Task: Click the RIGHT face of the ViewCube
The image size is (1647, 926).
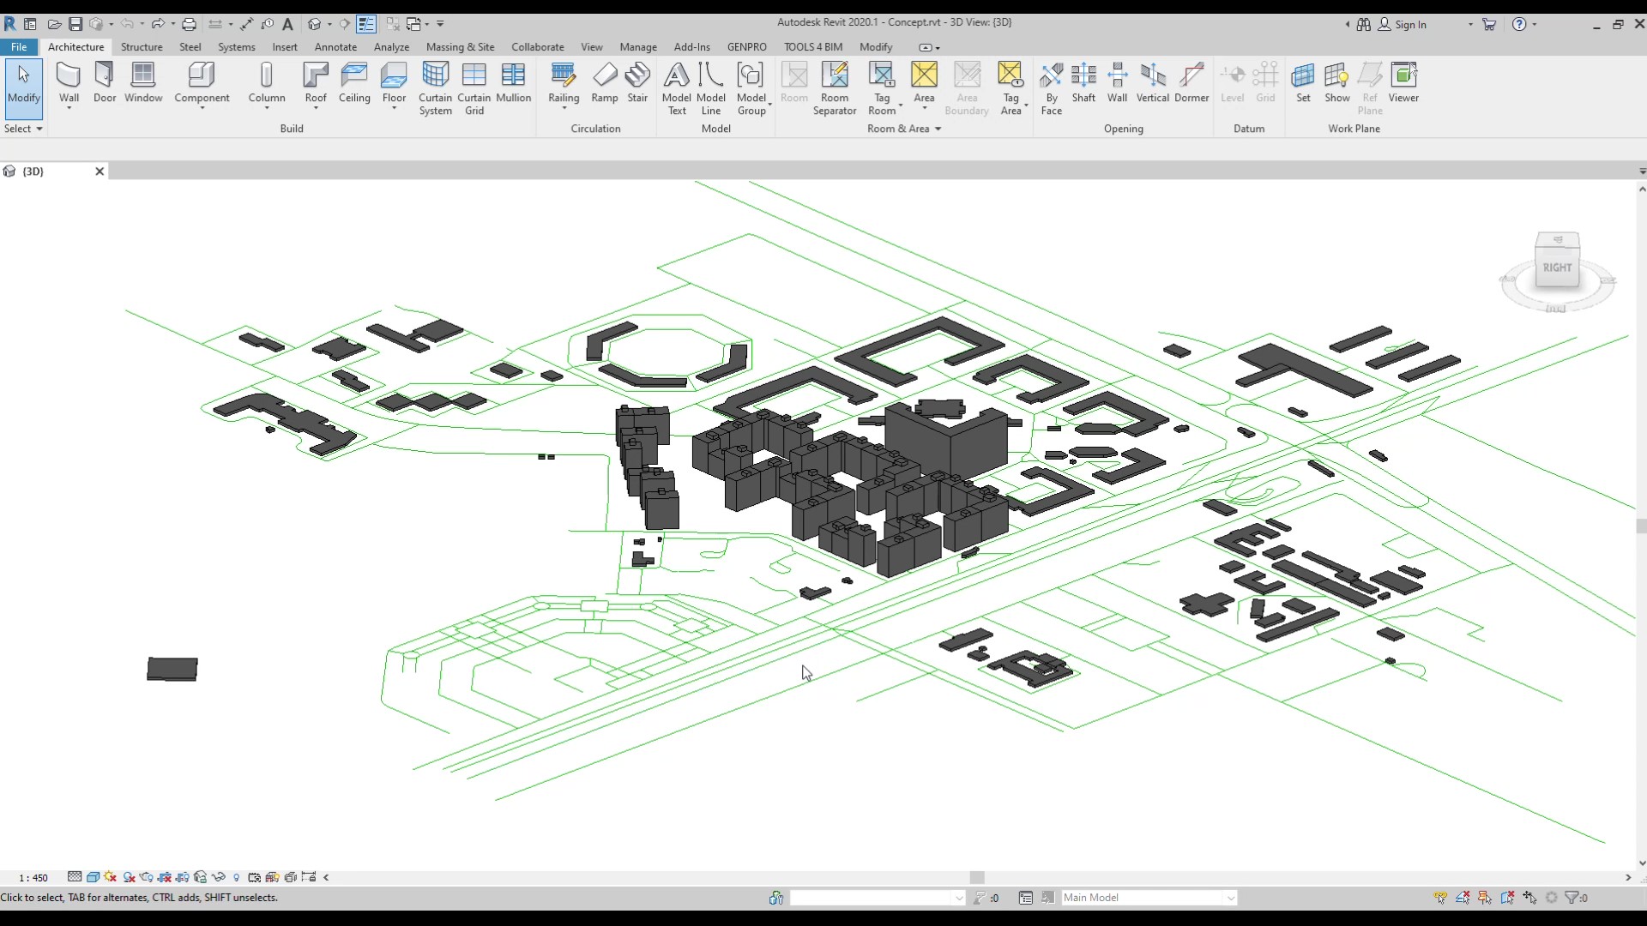Action: (1556, 268)
